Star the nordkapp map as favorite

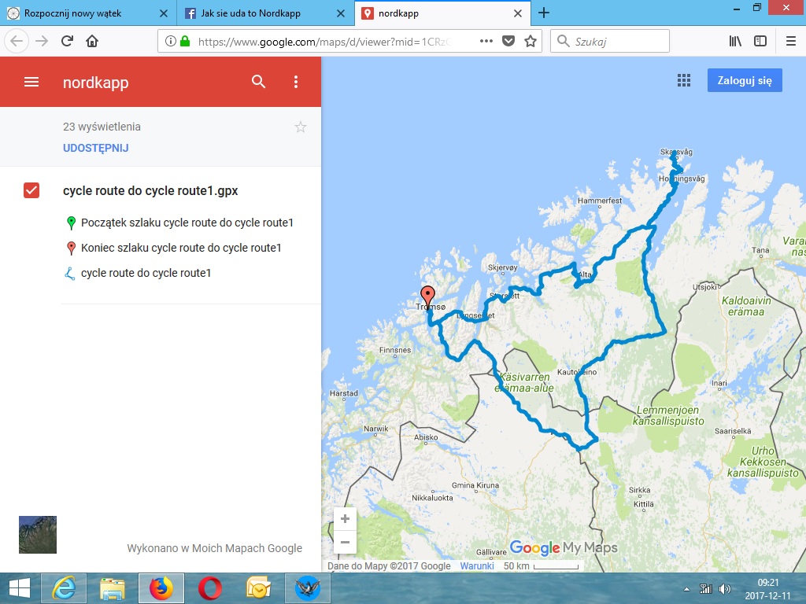pyautogui.click(x=301, y=127)
